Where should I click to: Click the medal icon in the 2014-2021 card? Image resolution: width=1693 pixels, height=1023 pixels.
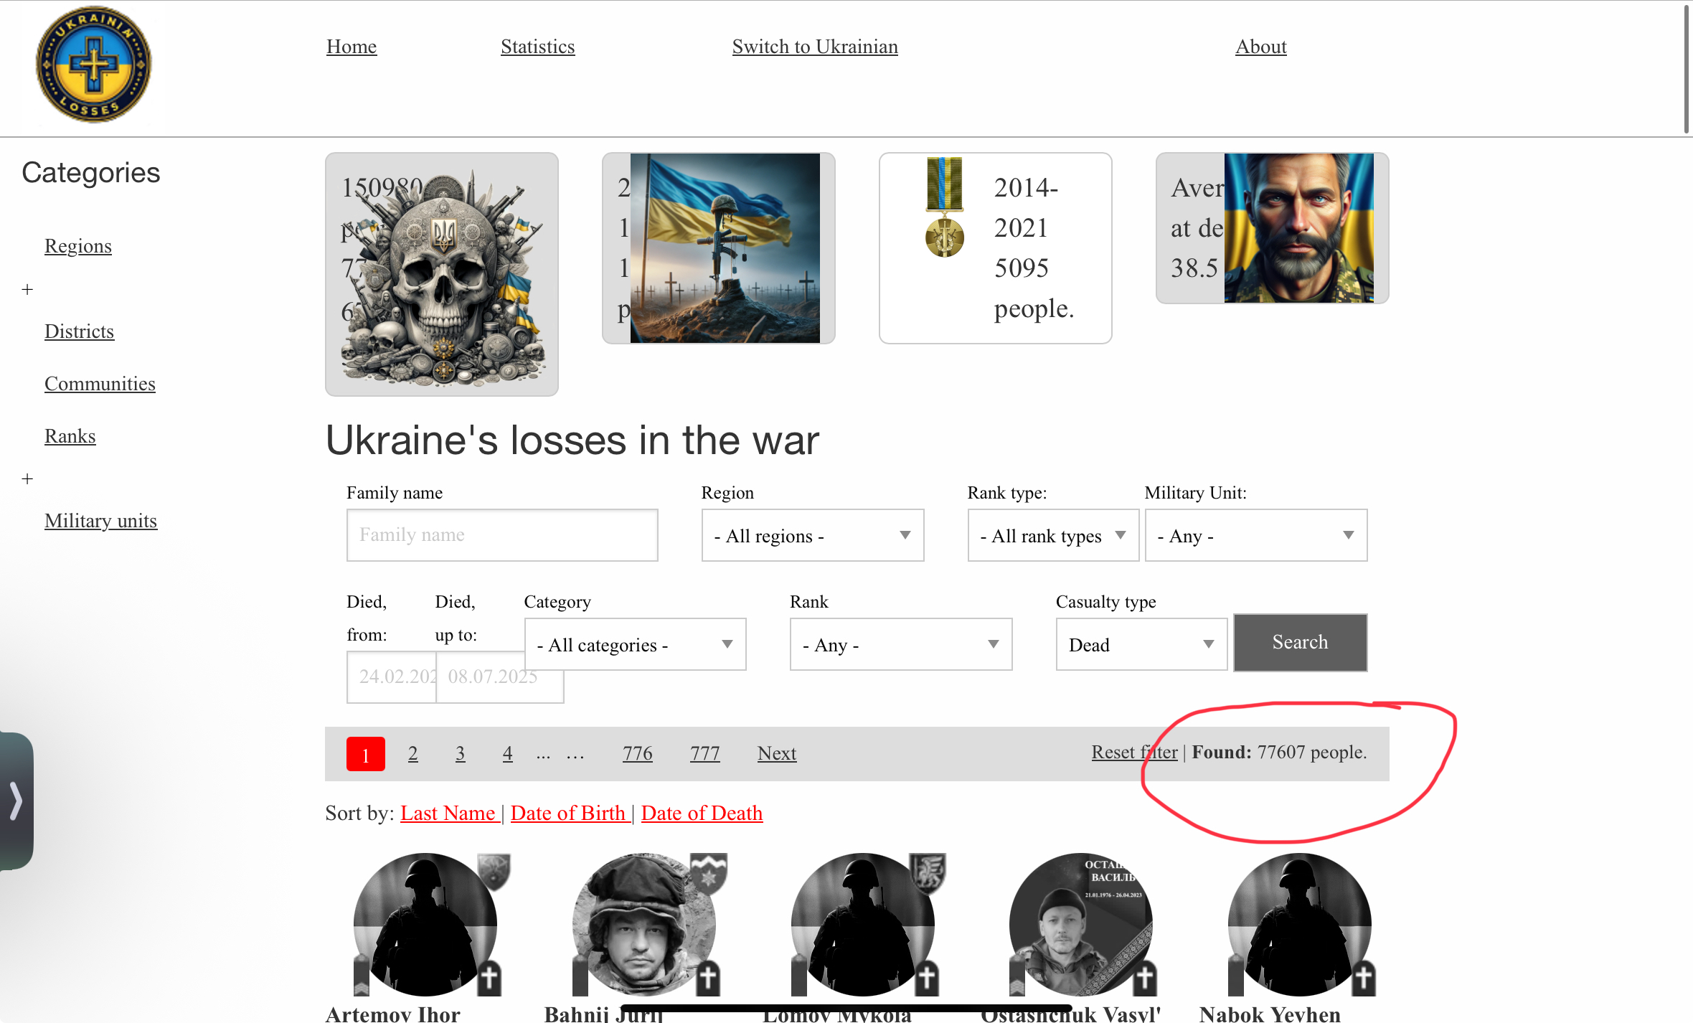(945, 208)
